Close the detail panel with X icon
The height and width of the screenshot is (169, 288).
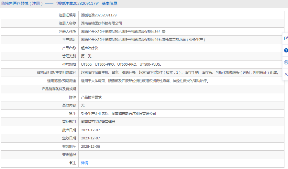286,74
